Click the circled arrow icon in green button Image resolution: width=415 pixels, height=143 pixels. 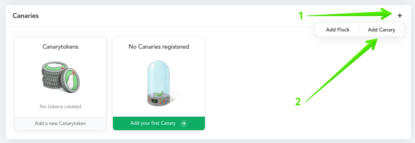[184, 123]
